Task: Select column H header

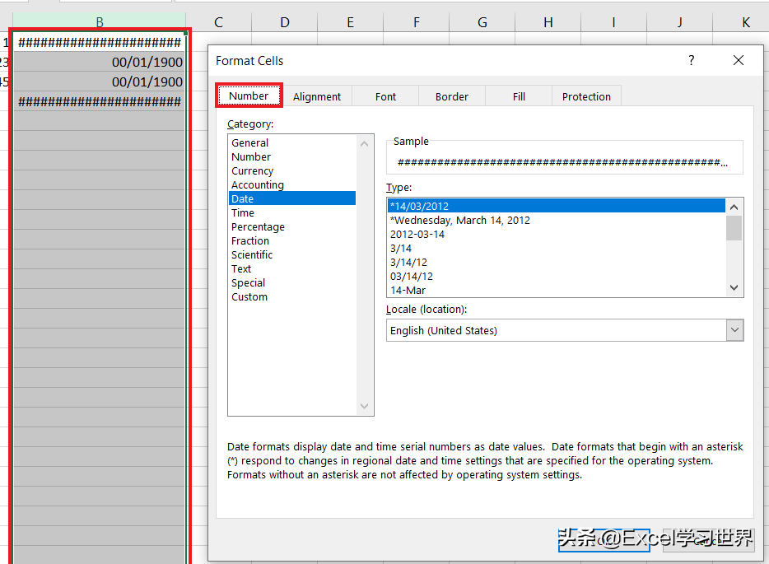Action: coord(548,22)
